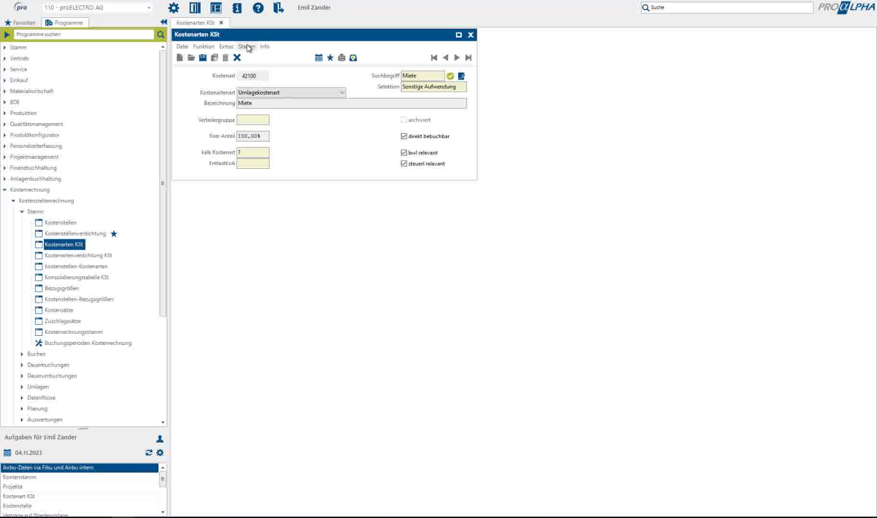Open the Datei menu

point(182,47)
